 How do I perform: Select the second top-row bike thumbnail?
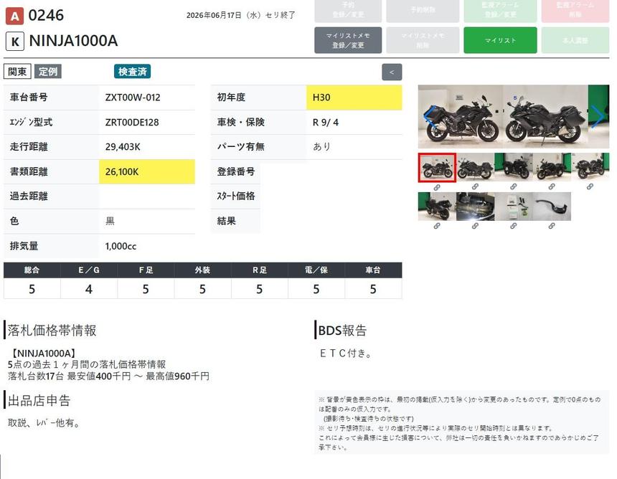tap(475, 167)
